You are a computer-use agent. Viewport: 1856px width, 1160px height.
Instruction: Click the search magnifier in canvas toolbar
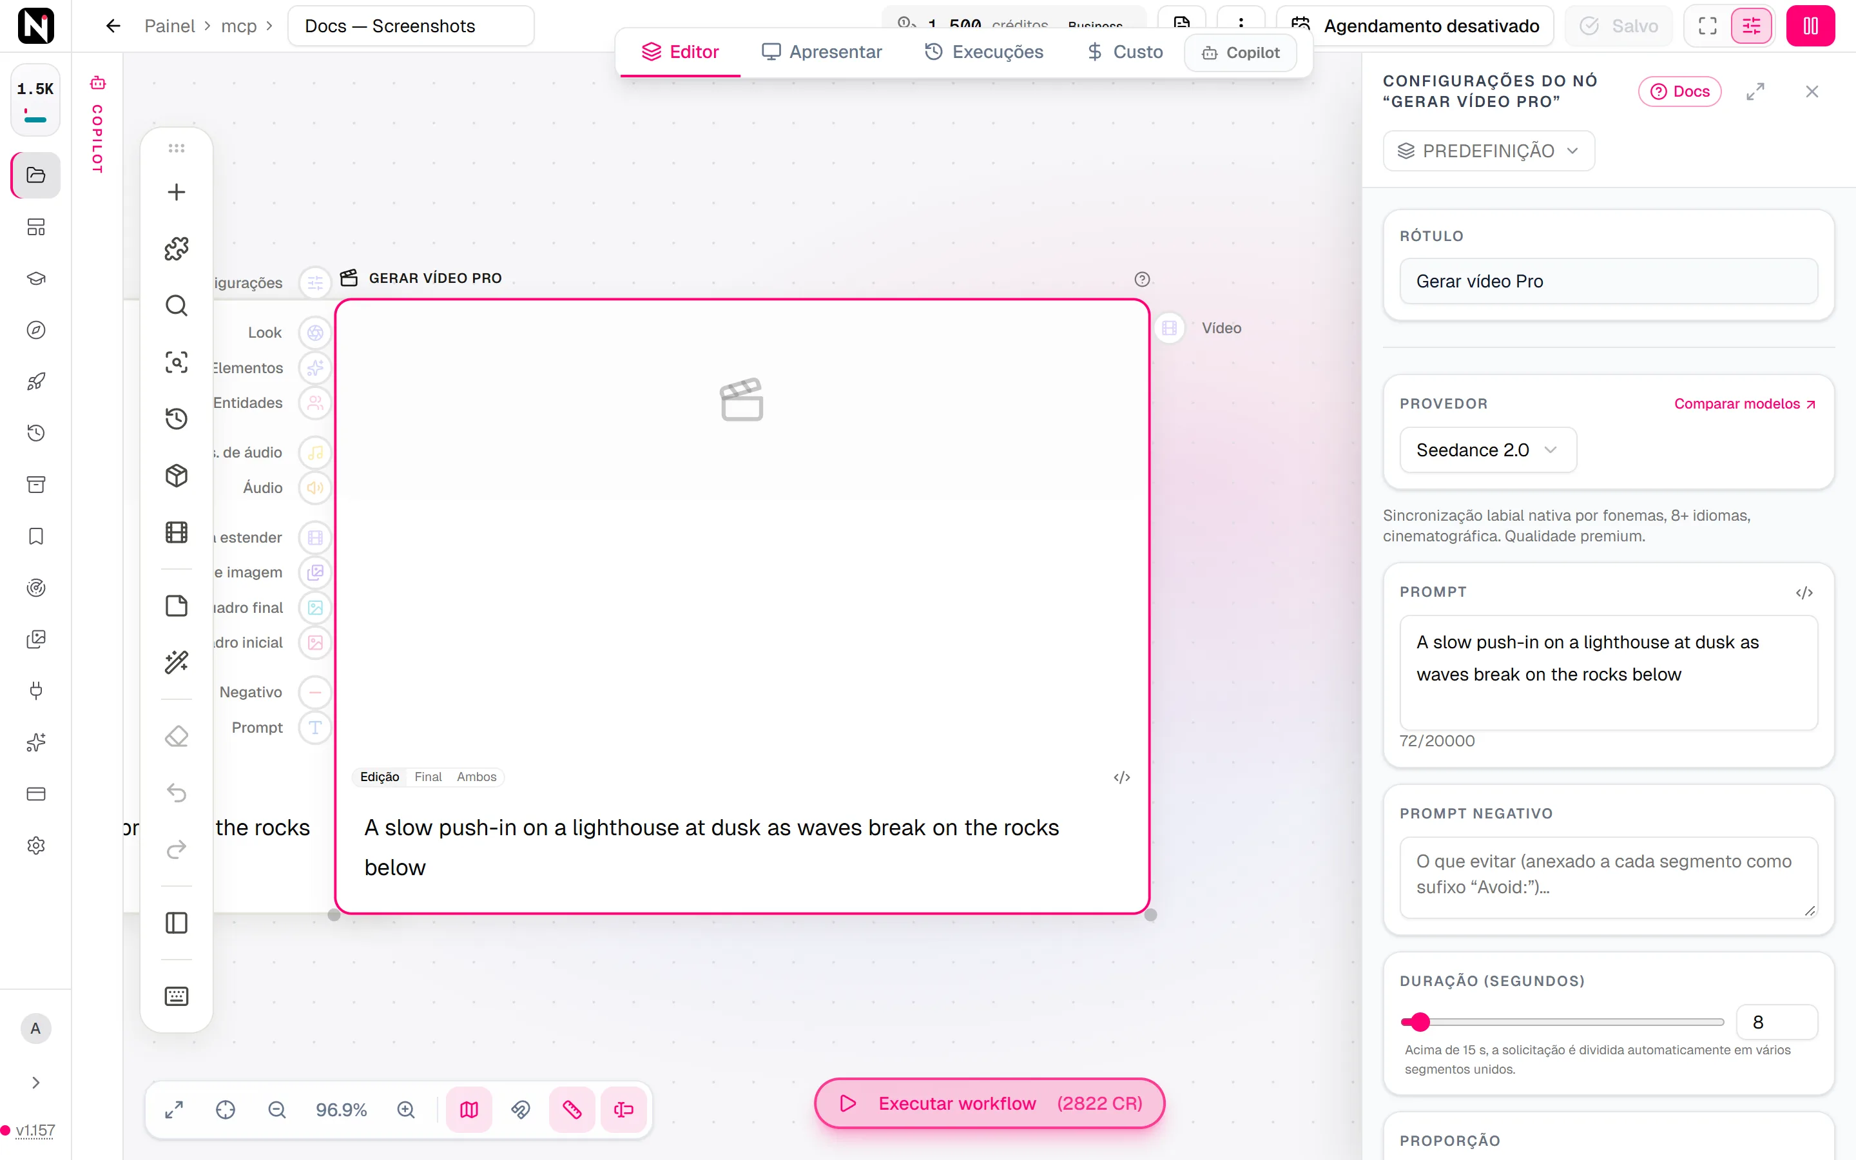point(177,305)
